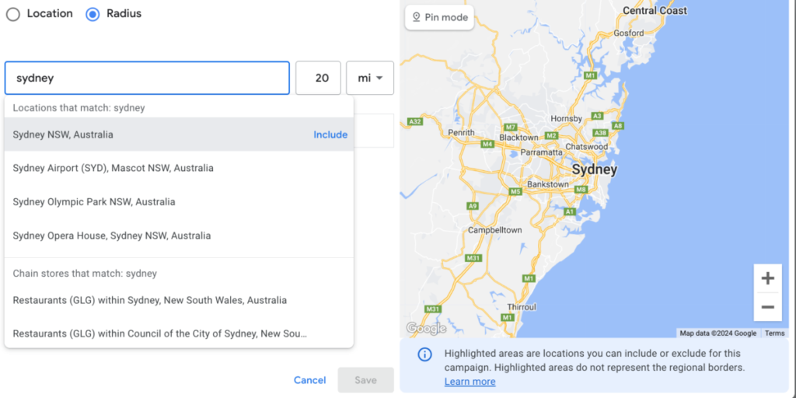Click the Penrith label on the map

(x=462, y=132)
